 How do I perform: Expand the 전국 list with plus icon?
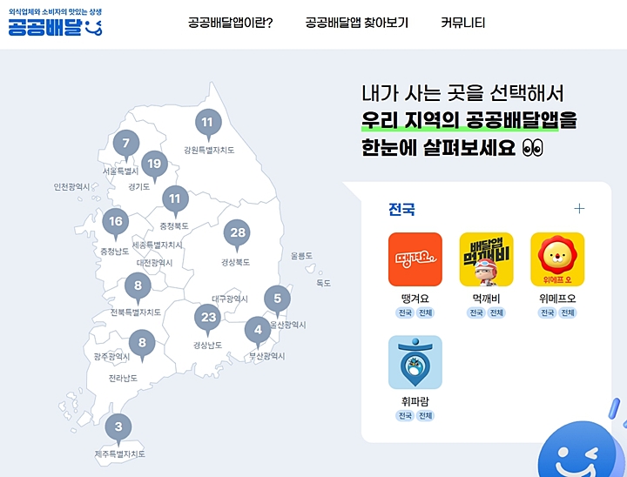pos(579,209)
